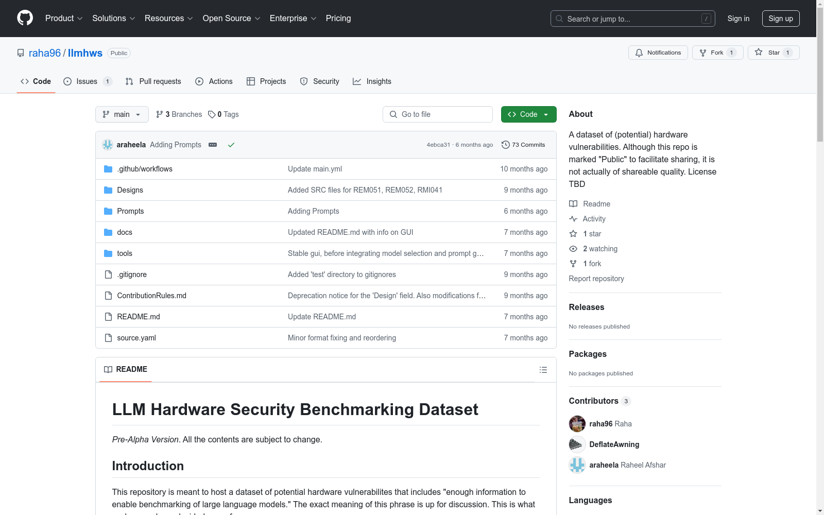Open the 73 Commits history link

523,145
